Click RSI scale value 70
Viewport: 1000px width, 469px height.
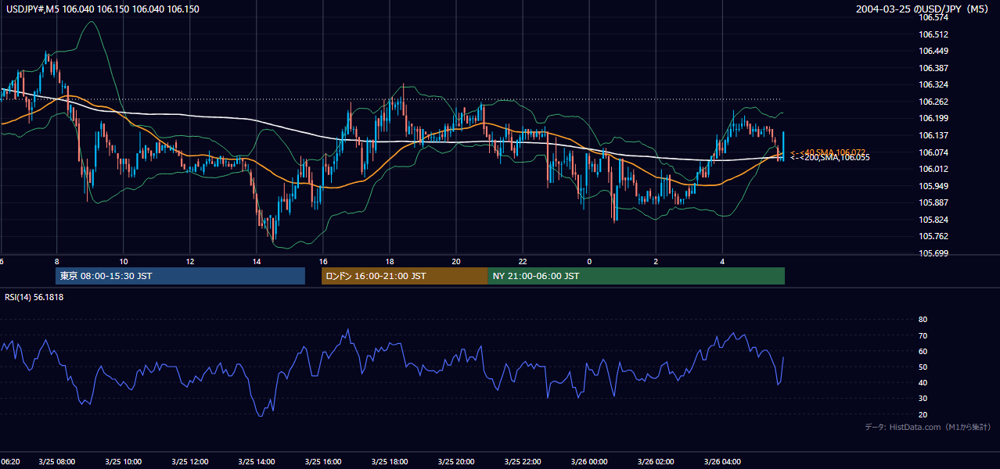click(x=923, y=335)
